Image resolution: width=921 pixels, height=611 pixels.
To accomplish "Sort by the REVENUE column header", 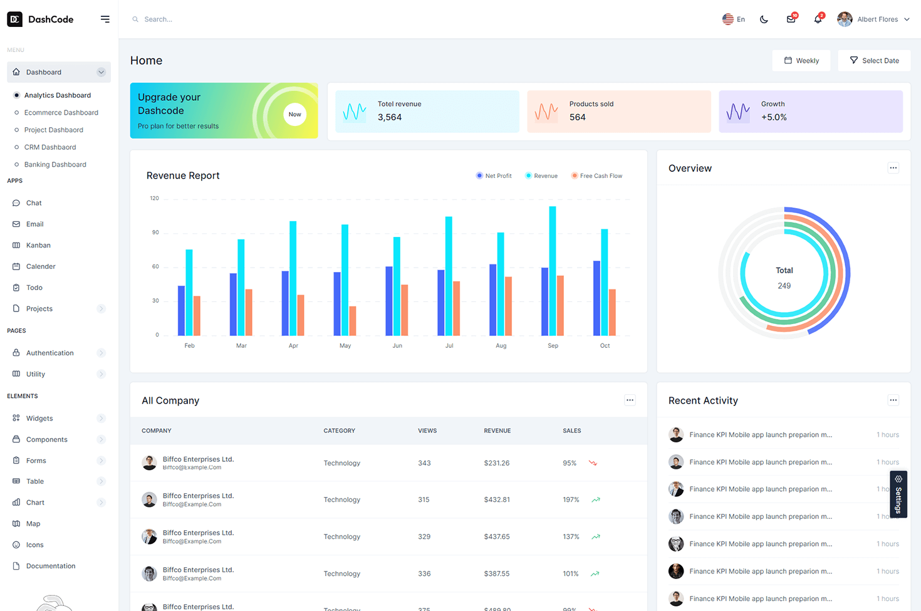I will pyautogui.click(x=497, y=431).
